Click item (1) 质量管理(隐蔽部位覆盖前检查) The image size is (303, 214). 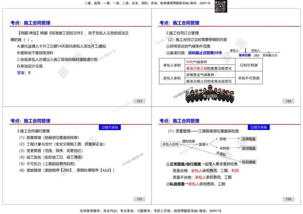[x=49, y=138]
